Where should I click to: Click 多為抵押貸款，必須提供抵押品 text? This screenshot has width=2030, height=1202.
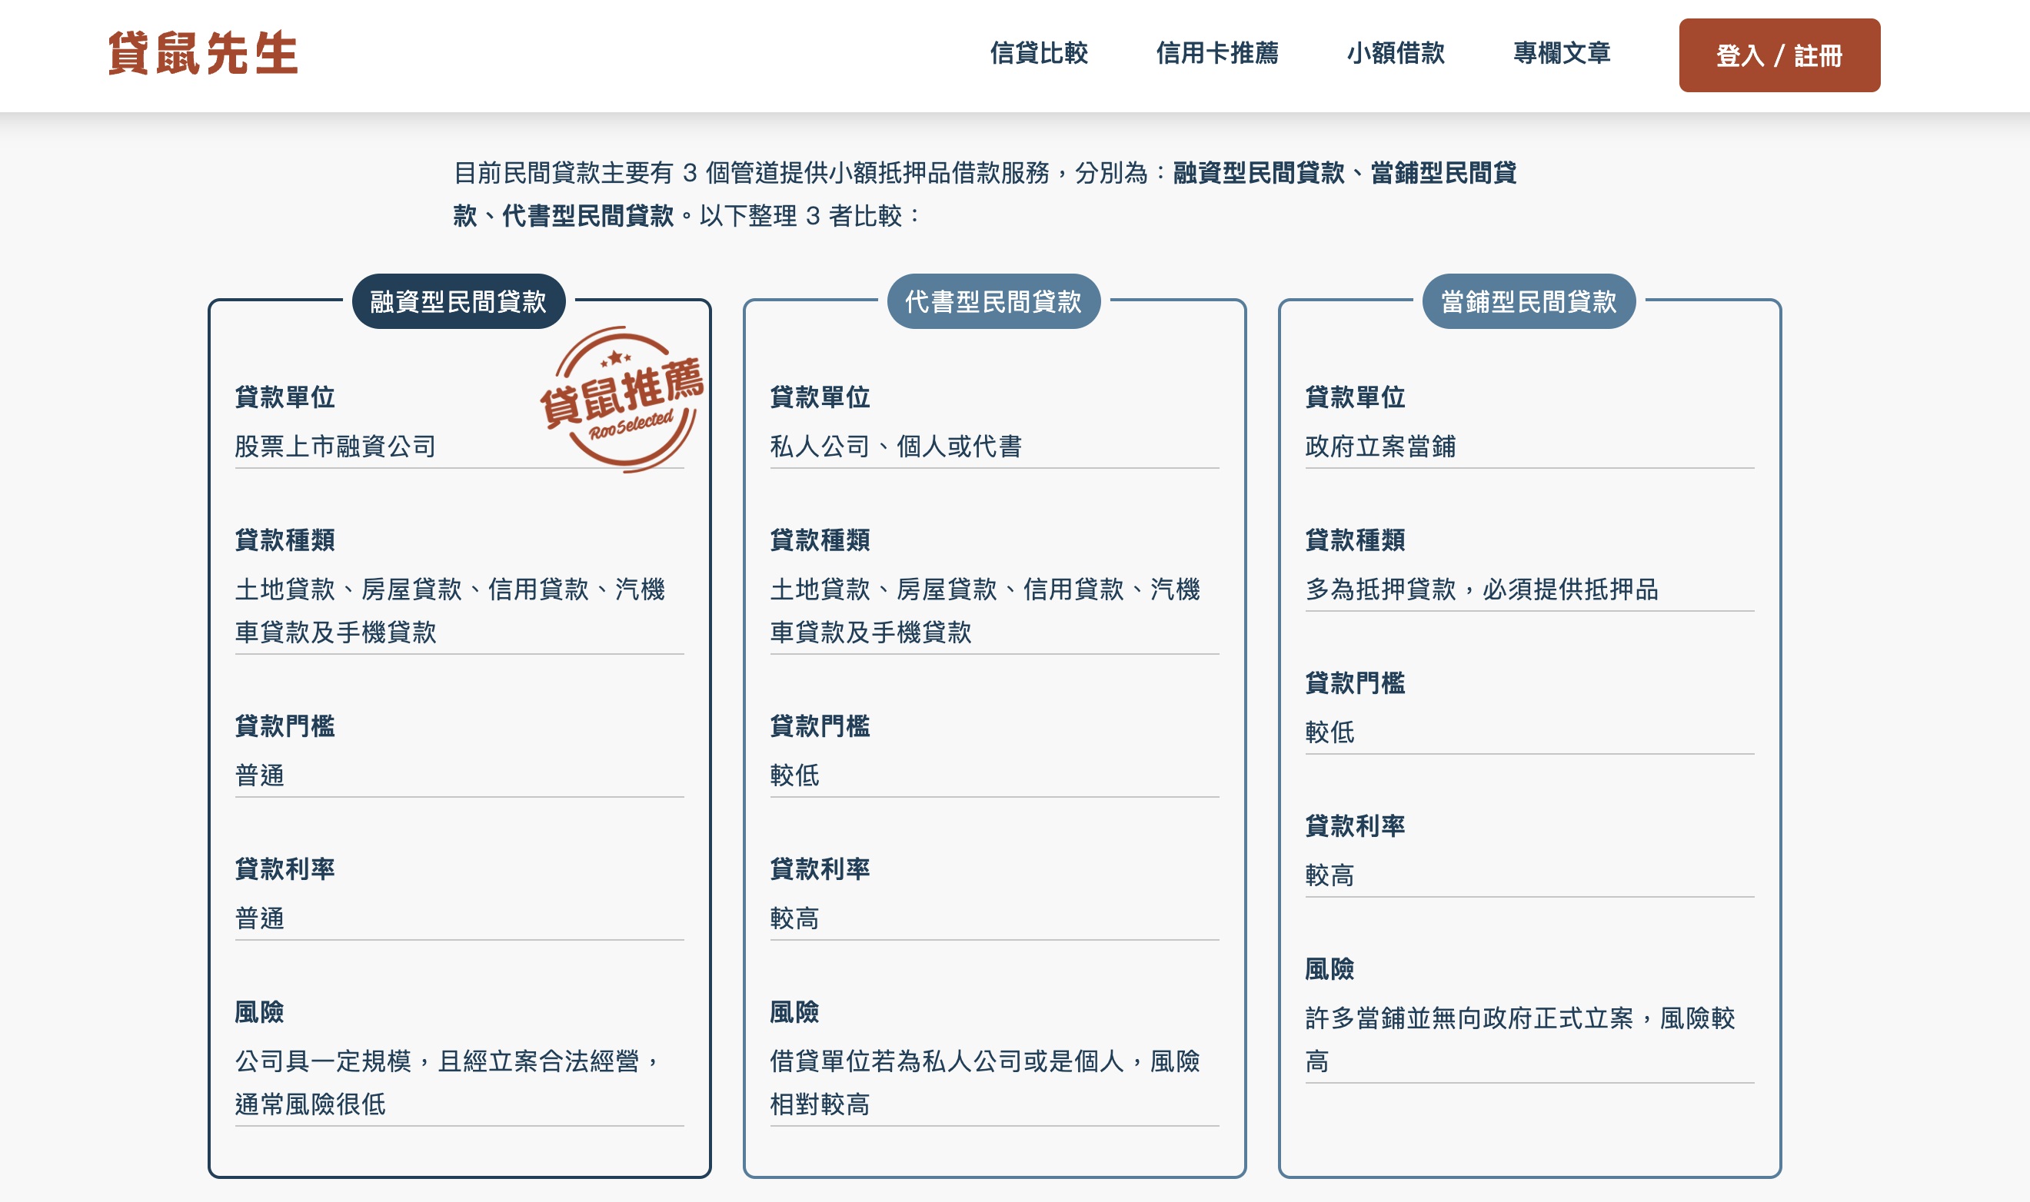tap(1482, 589)
